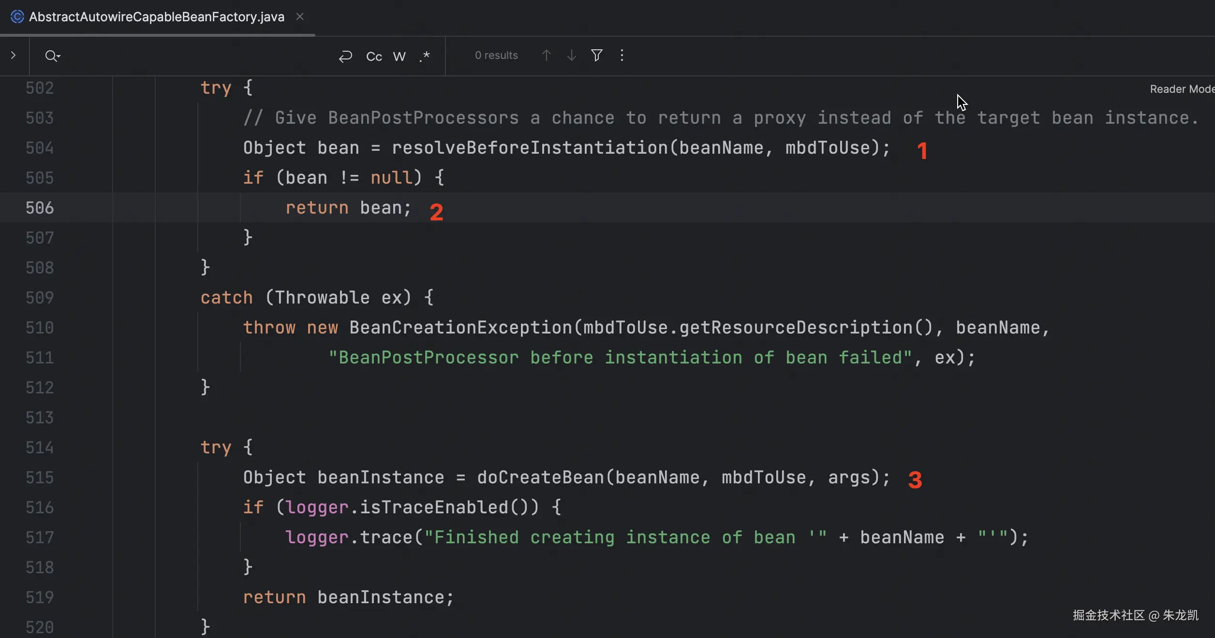Toggle Match Case (Cc) option
This screenshot has height=638, width=1215.
374,56
